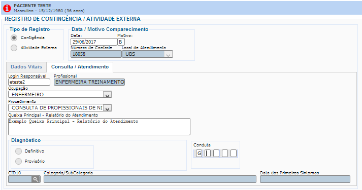This screenshot has width=362, height=190.
Task: Open CID10 magnifier search icon
Action: pos(36,179)
